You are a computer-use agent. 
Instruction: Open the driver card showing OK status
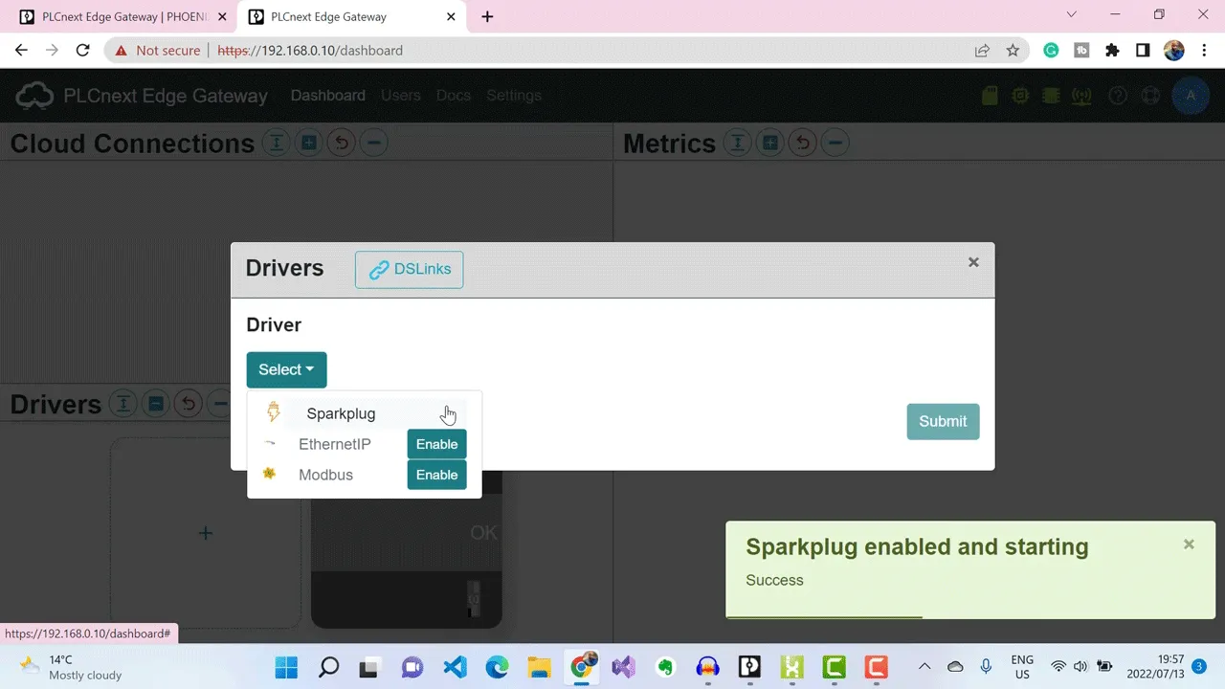(x=407, y=550)
